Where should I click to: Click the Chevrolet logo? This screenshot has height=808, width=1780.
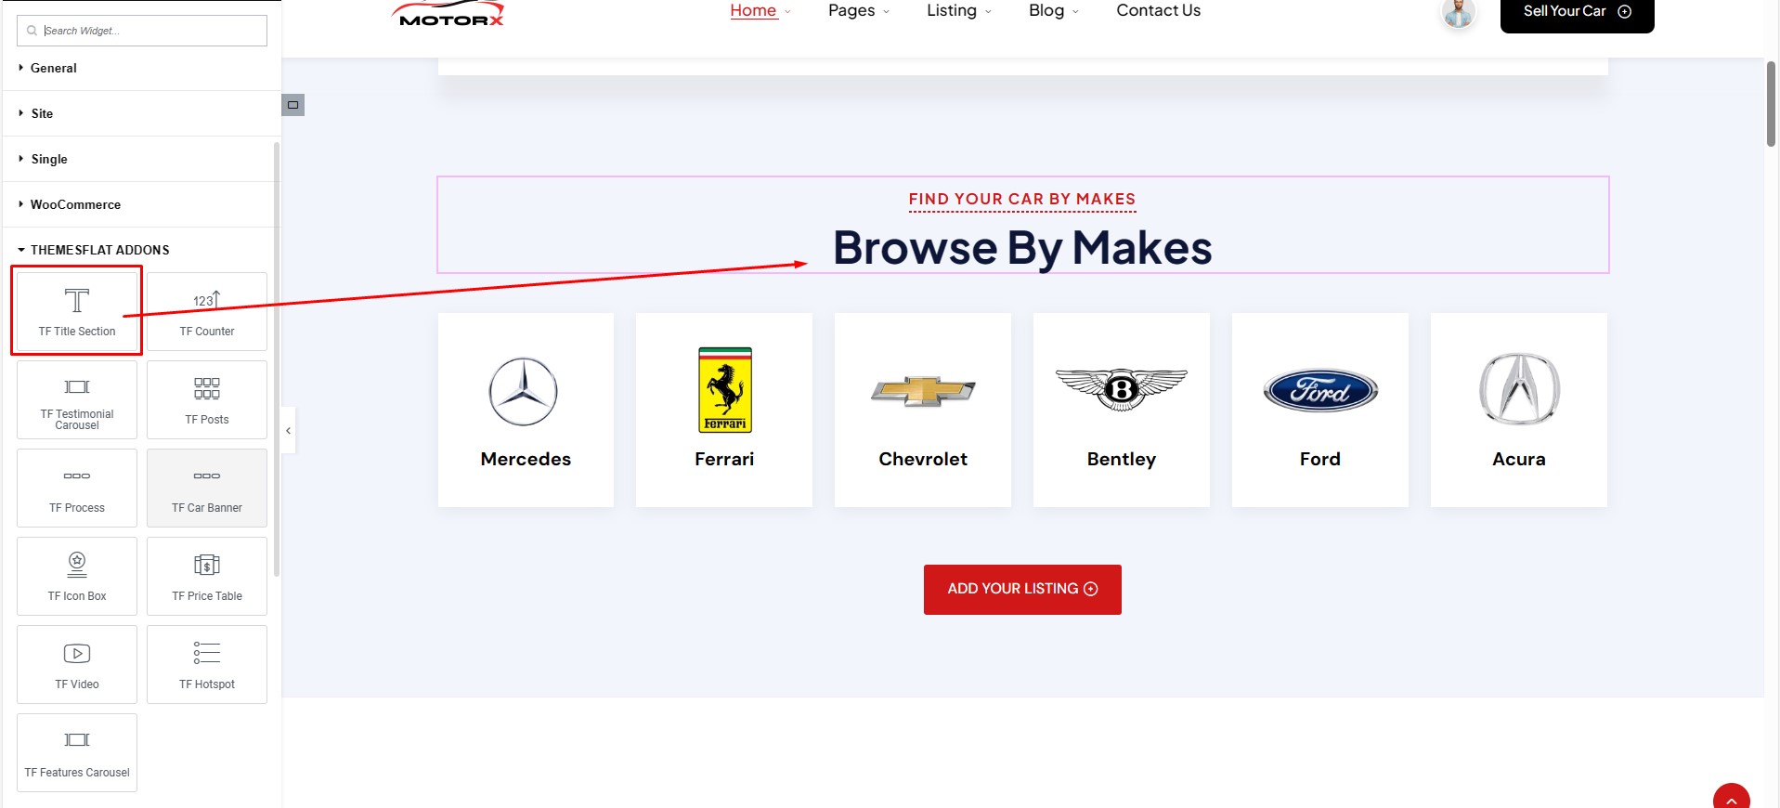pyautogui.click(x=923, y=391)
